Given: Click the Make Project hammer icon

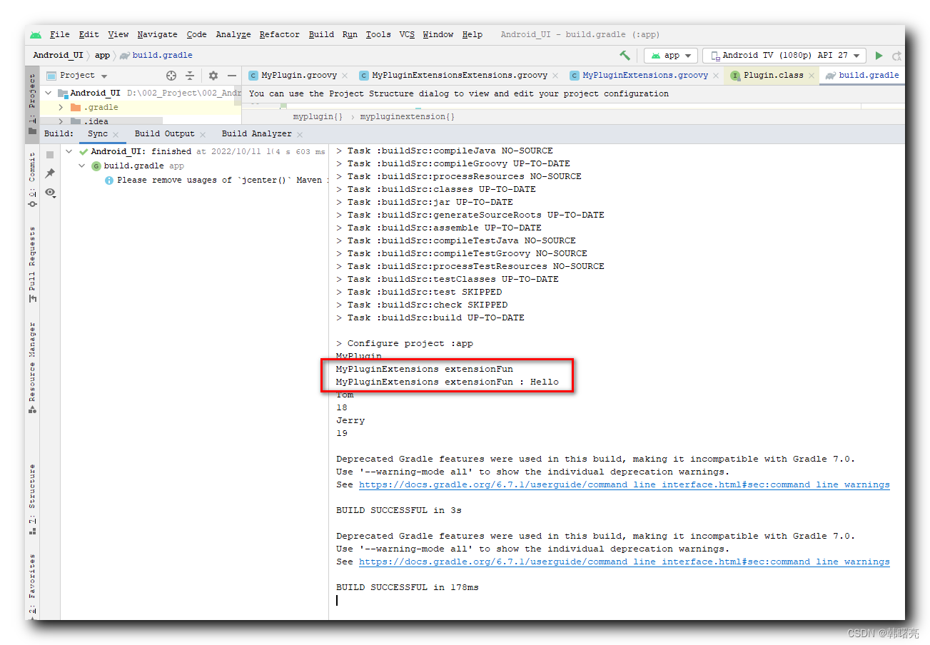Looking at the screenshot, I should [x=625, y=55].
